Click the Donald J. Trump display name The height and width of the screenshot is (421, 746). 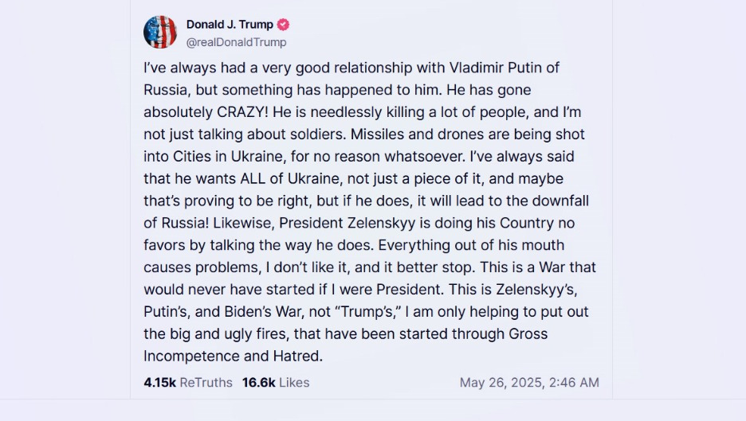[x=230, y=24]
